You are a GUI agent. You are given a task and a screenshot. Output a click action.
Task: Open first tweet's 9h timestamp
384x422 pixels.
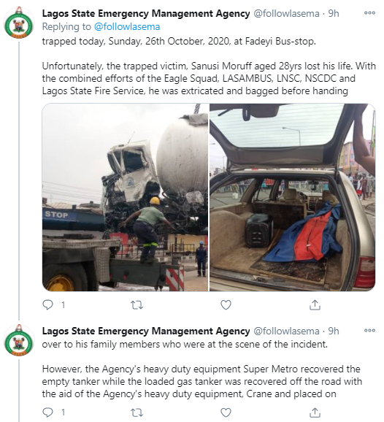pos(334,13)
